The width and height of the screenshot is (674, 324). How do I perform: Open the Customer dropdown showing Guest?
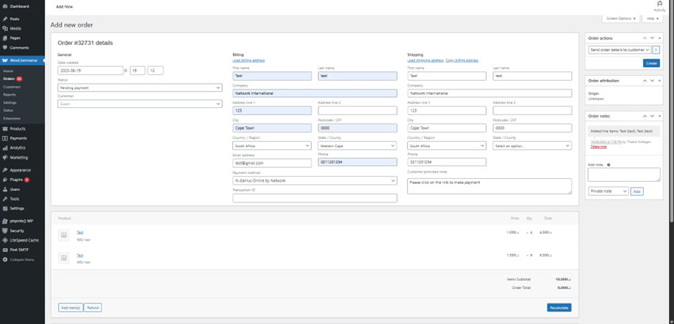(x=140, y=104)
